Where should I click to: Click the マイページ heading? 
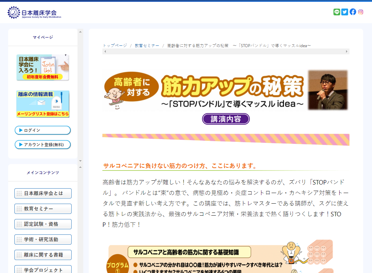(43, 37)
